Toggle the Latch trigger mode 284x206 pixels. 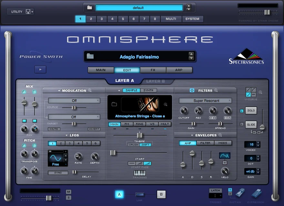point(215,191)
